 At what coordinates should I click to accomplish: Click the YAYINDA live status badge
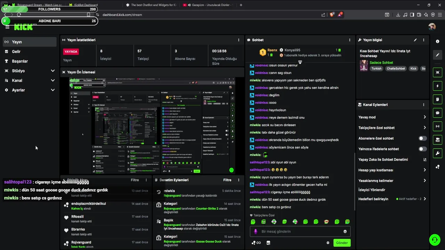(x=71, y=51)
